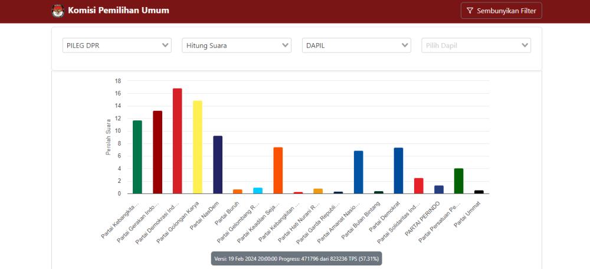Click the blue Partai Amanat Nasional bar
The image size is (590, 269).
(x=359, y=172)
